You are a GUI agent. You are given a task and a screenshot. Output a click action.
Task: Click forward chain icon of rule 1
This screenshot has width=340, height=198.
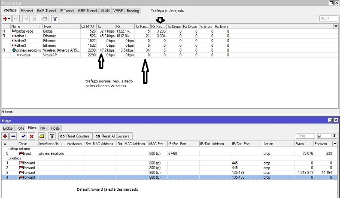click(x=21, y=163)
